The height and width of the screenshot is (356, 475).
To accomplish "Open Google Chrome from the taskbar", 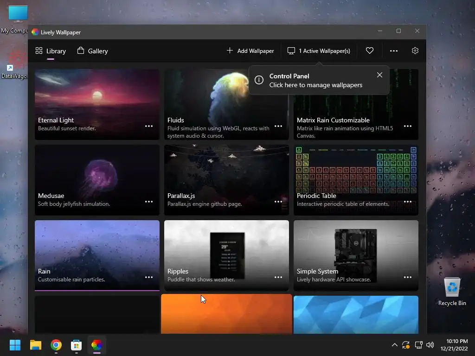I will click(x=56, y=345).
